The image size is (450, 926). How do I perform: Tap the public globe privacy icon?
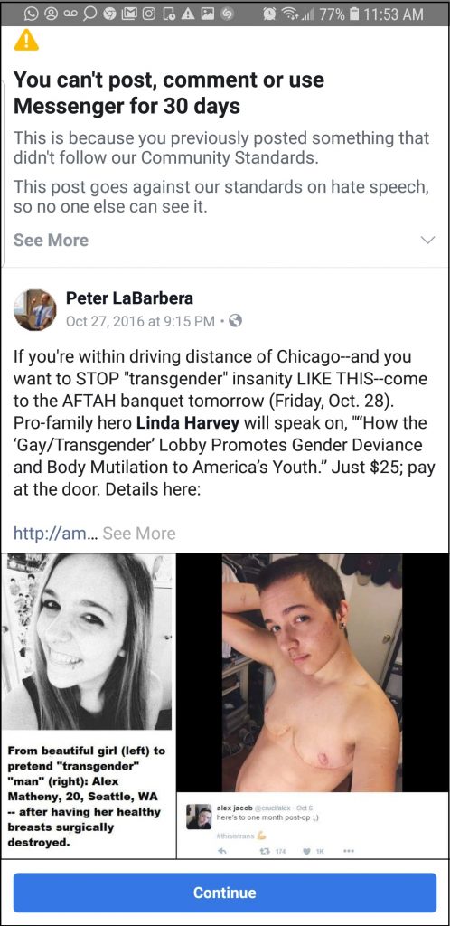tap(235, 321)
